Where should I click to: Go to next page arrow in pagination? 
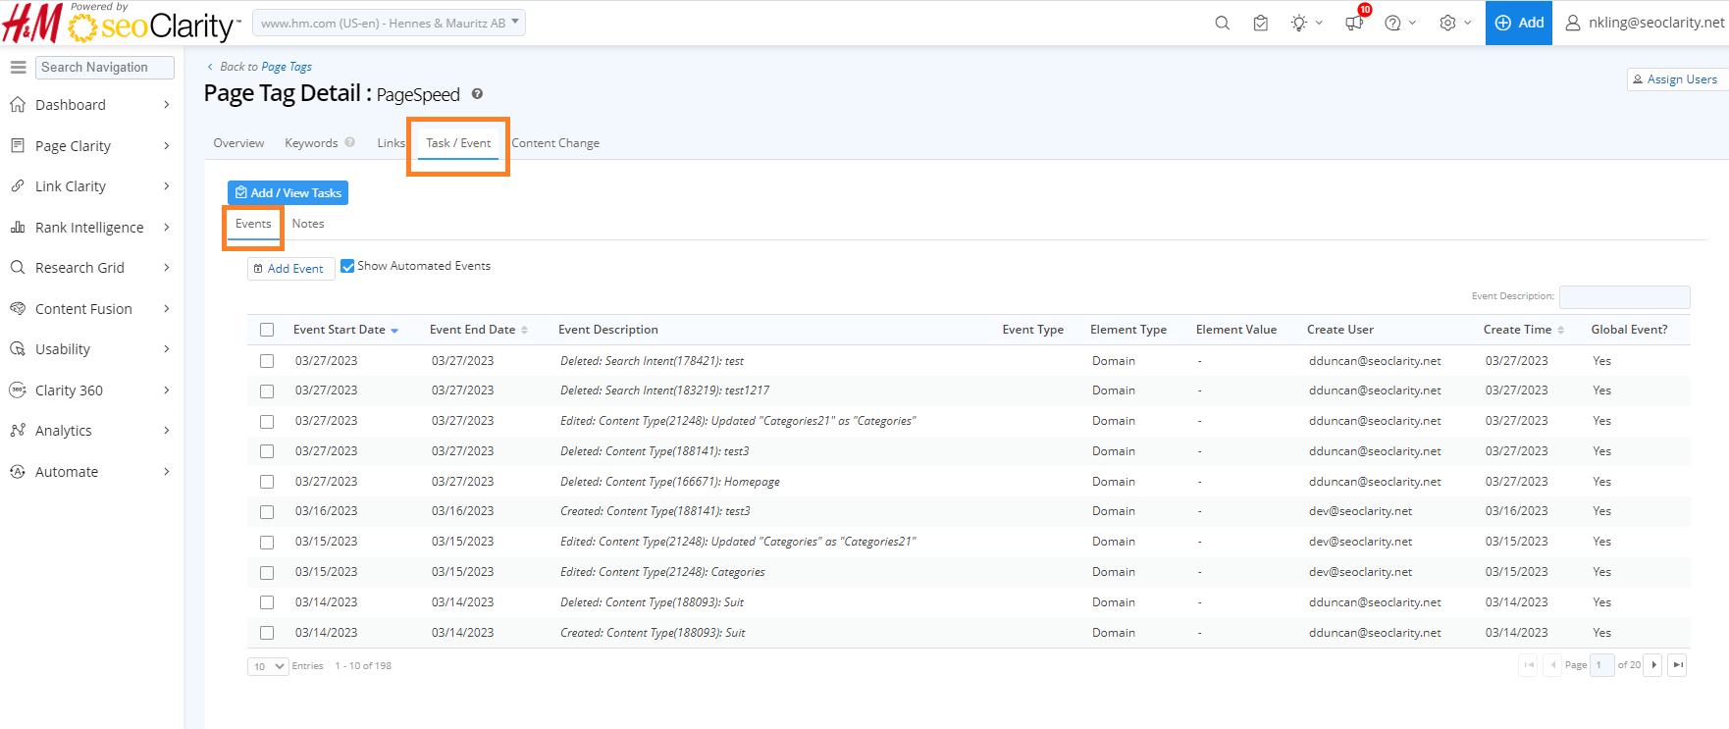[1653, 665]
